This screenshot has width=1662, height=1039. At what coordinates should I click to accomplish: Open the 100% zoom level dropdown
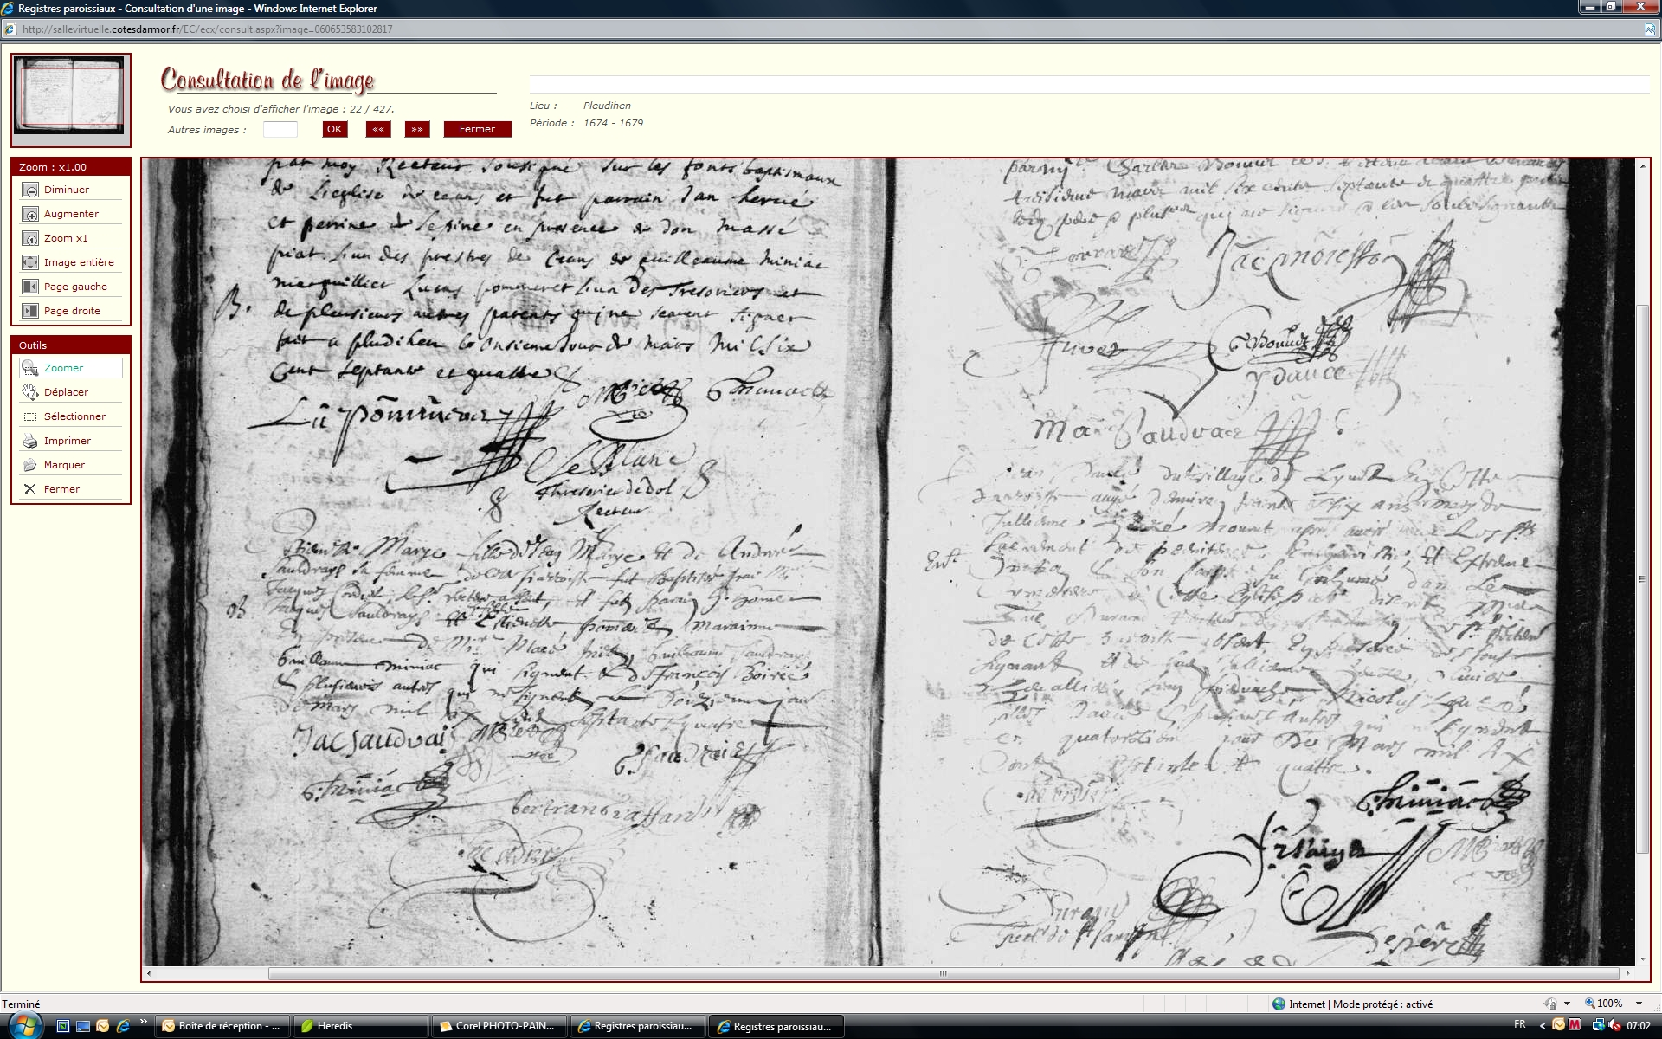pyautogui.click(x=1639, y=1004)
